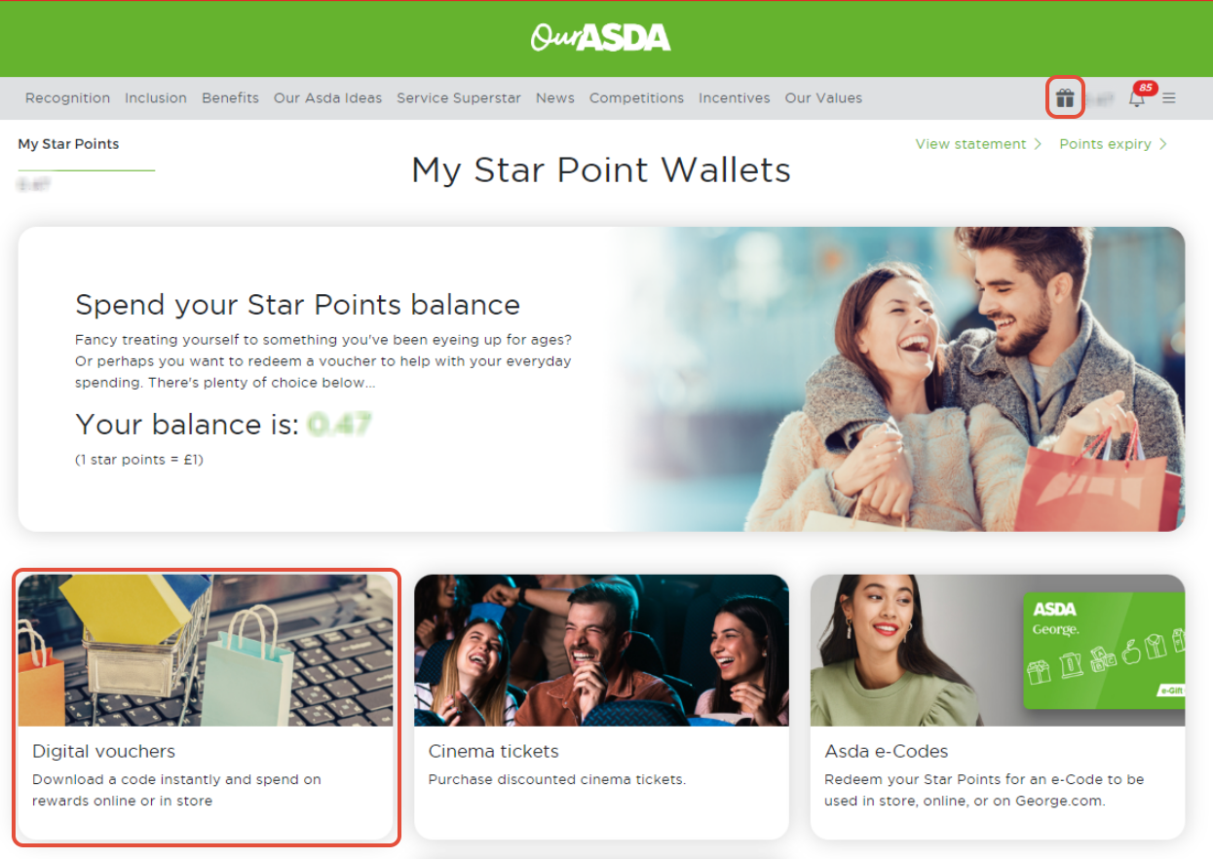
Task: Select Benefits in navigation bar
Action: coord(231,98)
